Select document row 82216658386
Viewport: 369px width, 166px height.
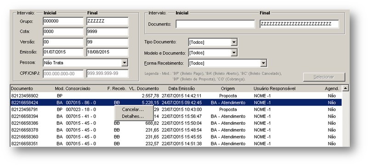(x=176, y=123)
